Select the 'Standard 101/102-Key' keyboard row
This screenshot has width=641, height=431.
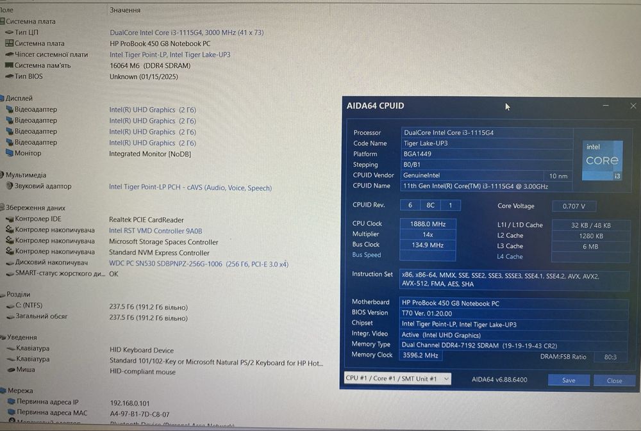216,362
